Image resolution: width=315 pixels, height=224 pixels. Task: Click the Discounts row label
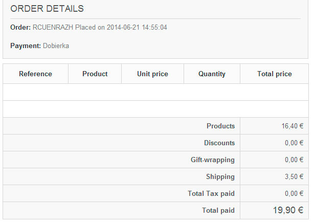click(x=219, y=143)
